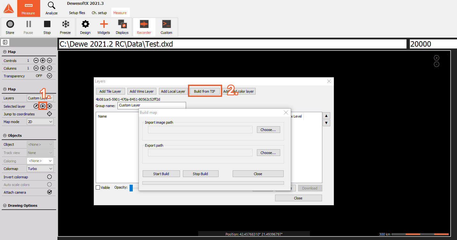Click the build progress bar
The height and width of the screenshot is (240, 457).
[213, 183]
